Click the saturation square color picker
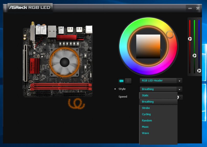This screenshot has width=207, height=147. click(x=148, y=46)
